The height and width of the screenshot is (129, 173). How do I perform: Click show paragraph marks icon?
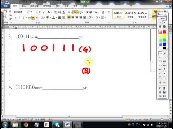tap(108, 12)
